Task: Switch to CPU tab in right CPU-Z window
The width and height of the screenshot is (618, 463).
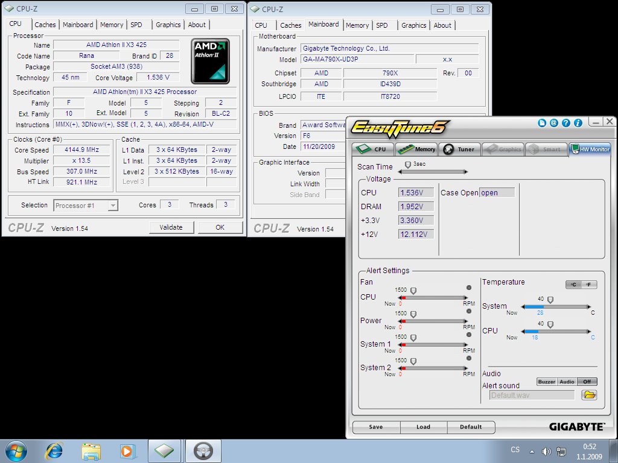Action: (x=261, y=25)
